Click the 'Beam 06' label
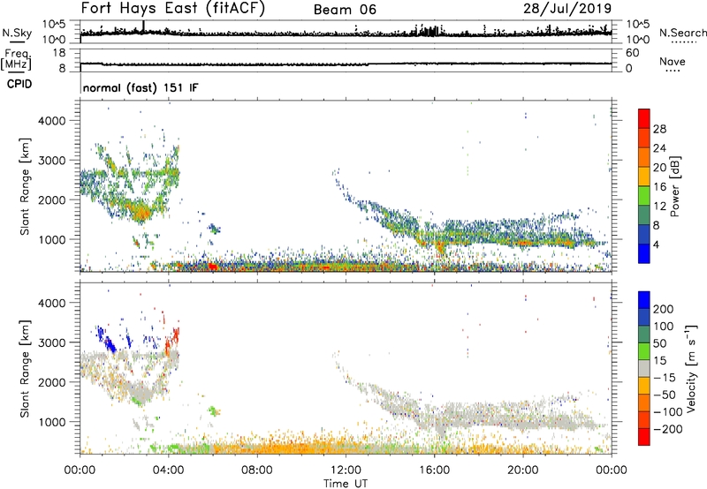707x489 pixels. pyautogui.click(x=345, y=10)
